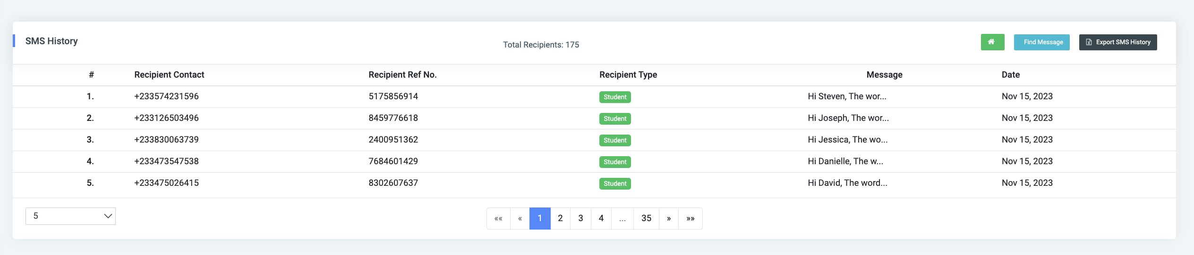
Task: Jump to page 35 in pagination
Action: (646, 218)
